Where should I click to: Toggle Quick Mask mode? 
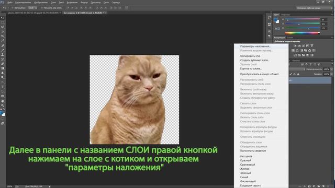[x=3, y=119]
